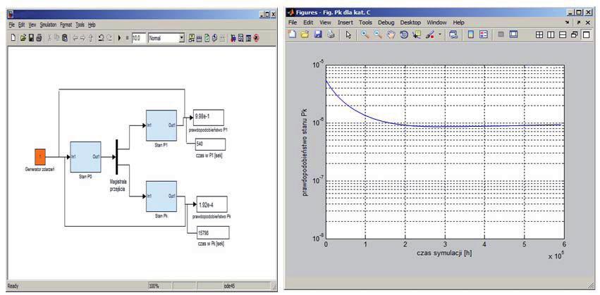Click the ode45 solver in status bar
The height and width of the screenshot is (295, 600).
tap(248, 286)
